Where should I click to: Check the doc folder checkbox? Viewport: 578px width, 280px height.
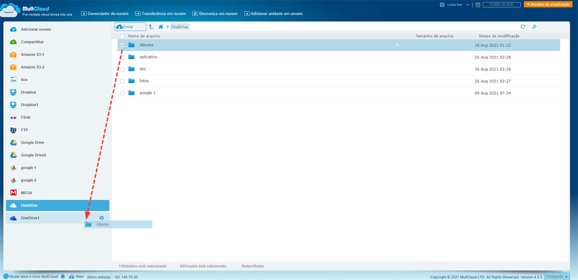tap(122, 69)
